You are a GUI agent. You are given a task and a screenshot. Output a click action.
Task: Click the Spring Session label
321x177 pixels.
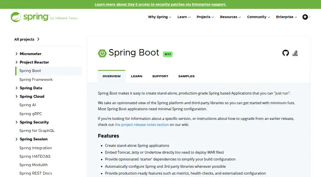34,139
